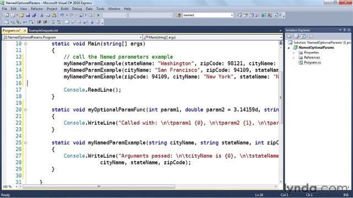Click the horizontal scrollbar thumb in editor
This screenshot has height=198, width=353.
(99, 186)
